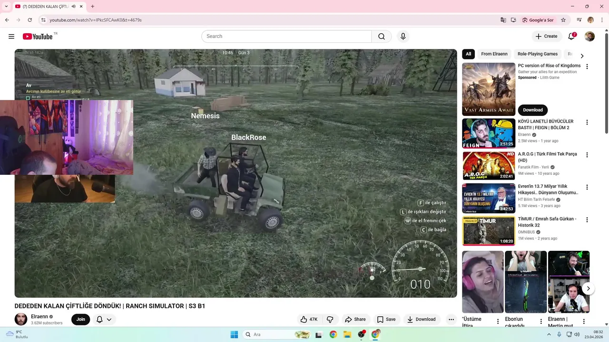Dislike the video with the thumbs-down icon
Image resolution: width=609 pixels, height=342 pixels.
pos(330,319)
